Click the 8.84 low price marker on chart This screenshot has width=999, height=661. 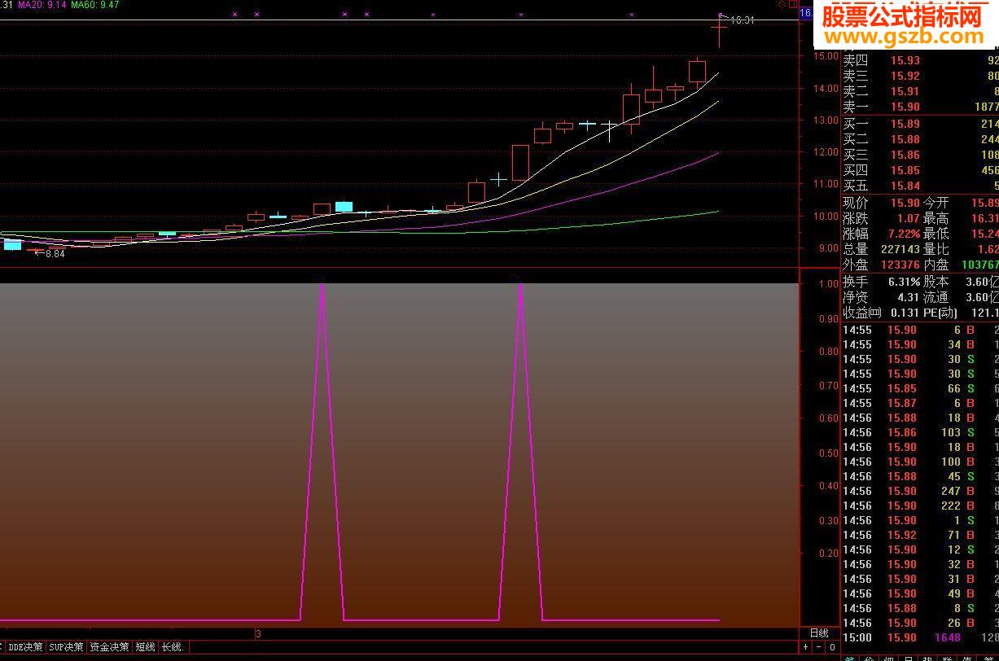point(55,254)
